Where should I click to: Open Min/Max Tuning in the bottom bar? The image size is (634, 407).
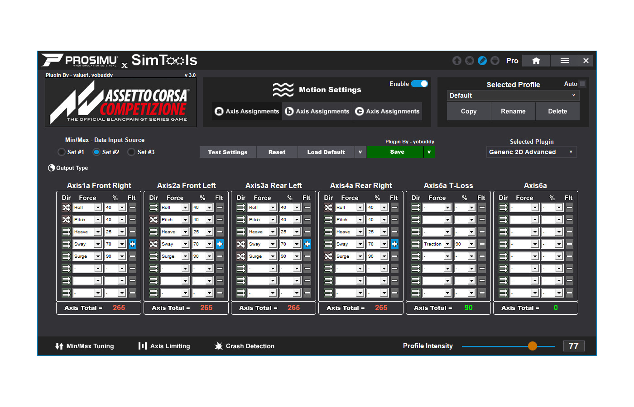click(x=85, y=346)
